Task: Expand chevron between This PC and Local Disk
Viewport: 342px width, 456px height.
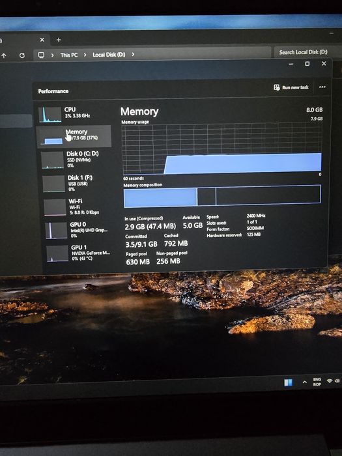Action: click(x=85, y=55)
